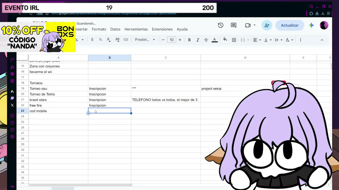
Task: Select the 'Zona con creyones' cell
Action: pos(58,66)
